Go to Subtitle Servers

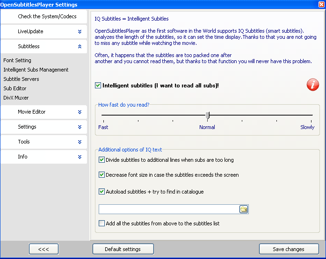[x=21, y=79]
